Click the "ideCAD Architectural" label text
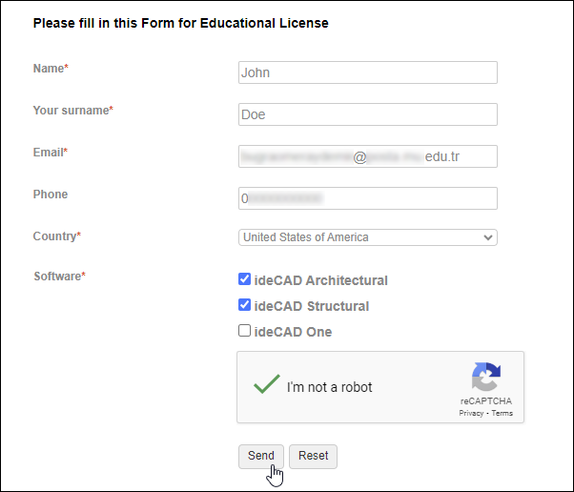The image size is (574, 492). [x=320, y=280]
